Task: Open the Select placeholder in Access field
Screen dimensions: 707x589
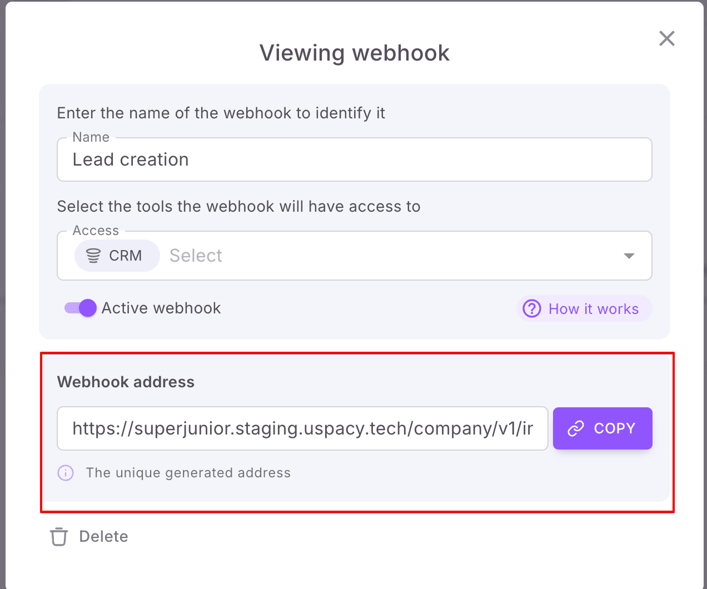Action: click(196, 256)
